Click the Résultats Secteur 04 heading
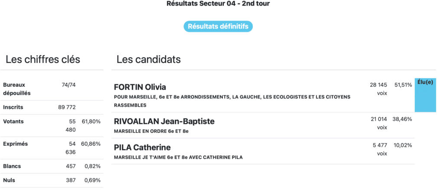Viewport: 444px width, 190px height. point(218,4)
